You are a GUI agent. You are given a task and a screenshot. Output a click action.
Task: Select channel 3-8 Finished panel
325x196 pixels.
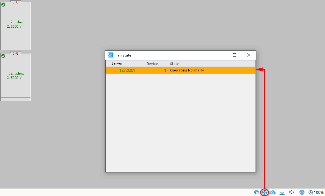[x=16, y=24]
